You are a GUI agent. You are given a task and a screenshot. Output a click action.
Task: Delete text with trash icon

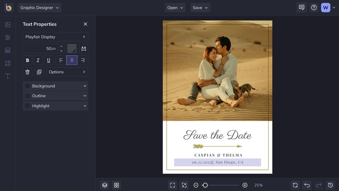(27, 72)
